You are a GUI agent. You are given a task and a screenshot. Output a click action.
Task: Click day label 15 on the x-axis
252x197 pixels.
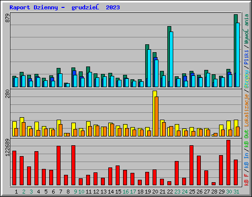point(118,192)
